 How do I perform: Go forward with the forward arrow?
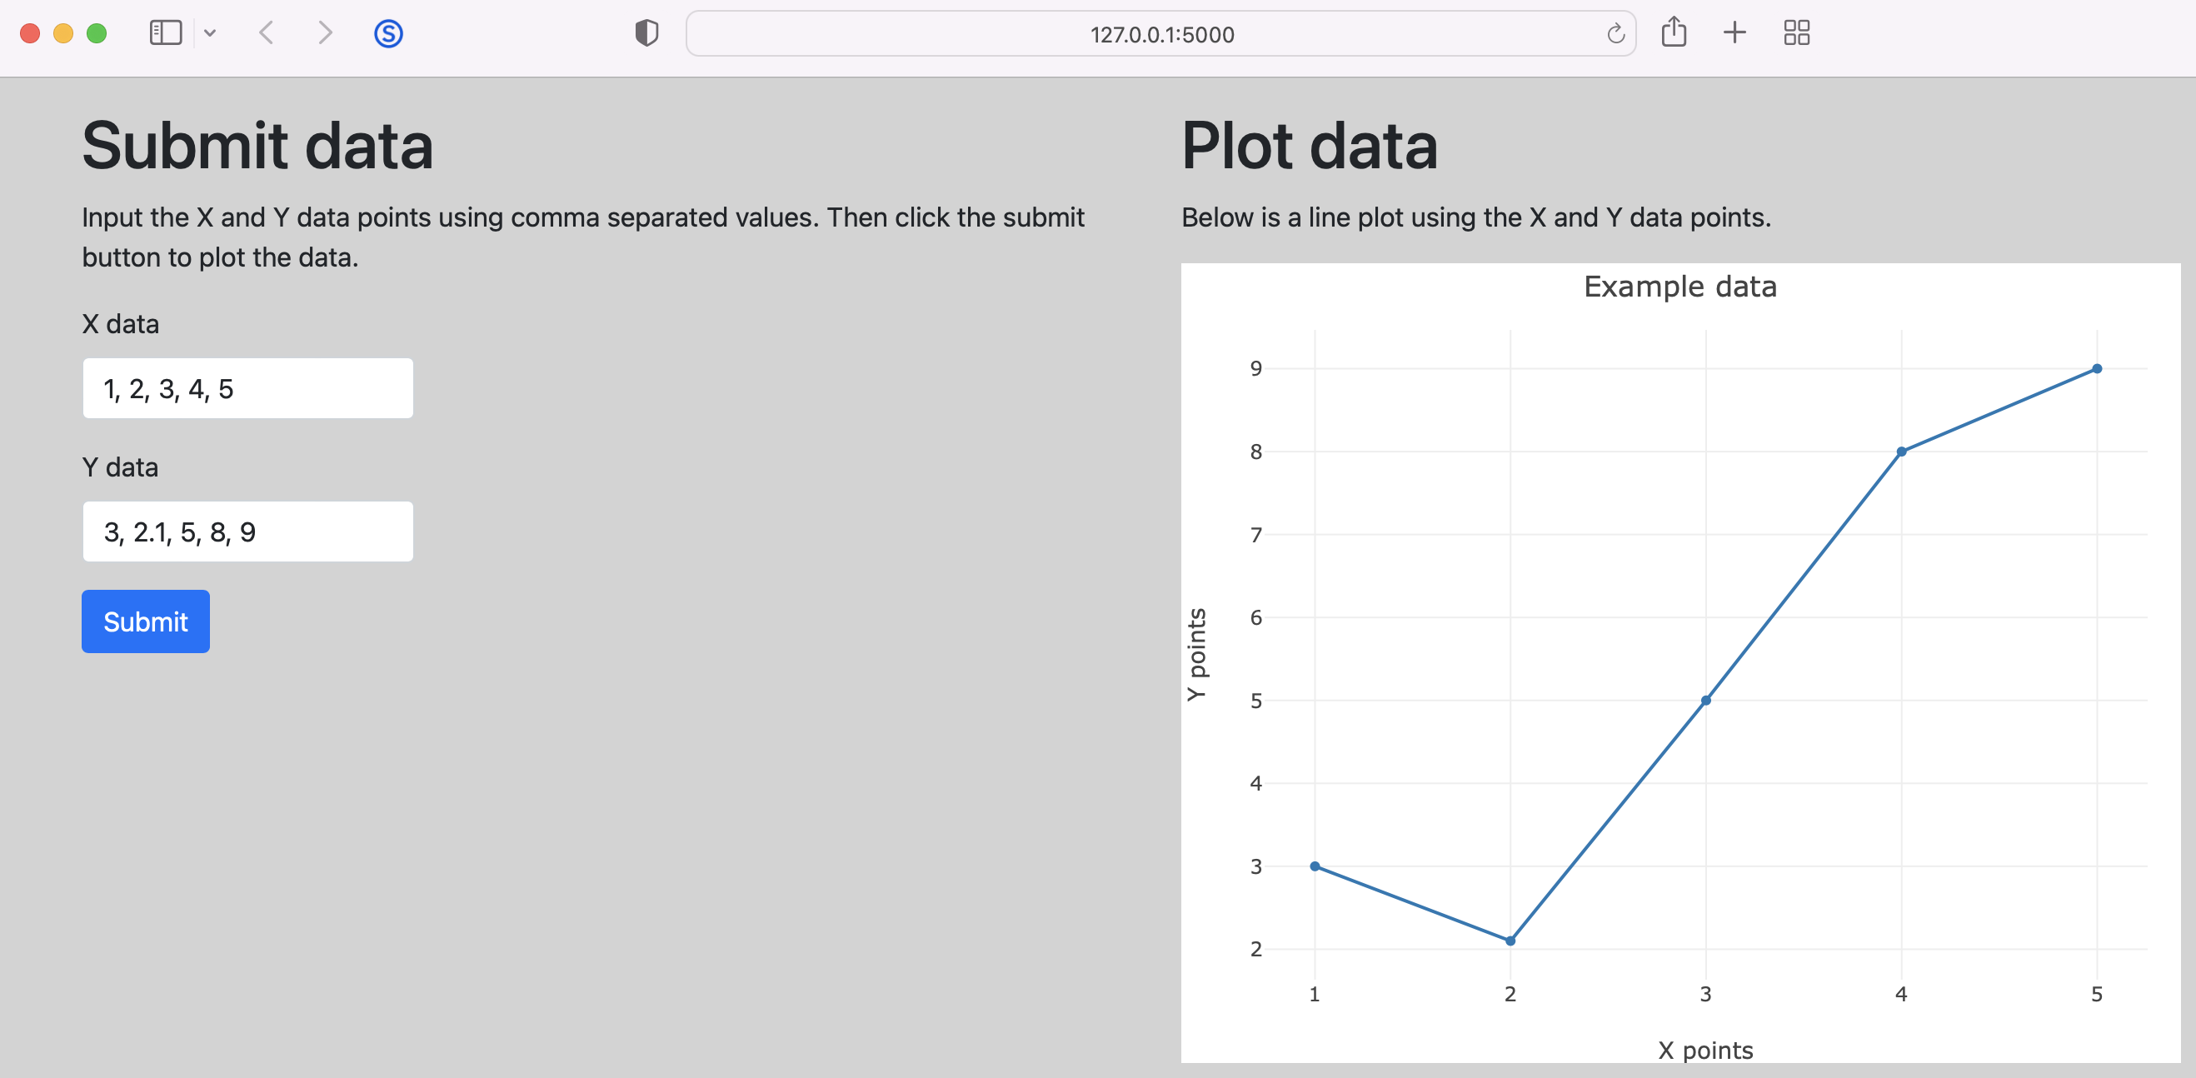point(325,33)
